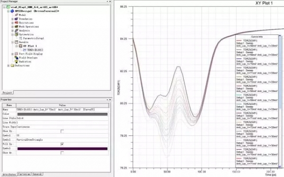The image size is (284, 177).
Task: Select the Mesh Operations icon
Action: [x=17, y=26]
